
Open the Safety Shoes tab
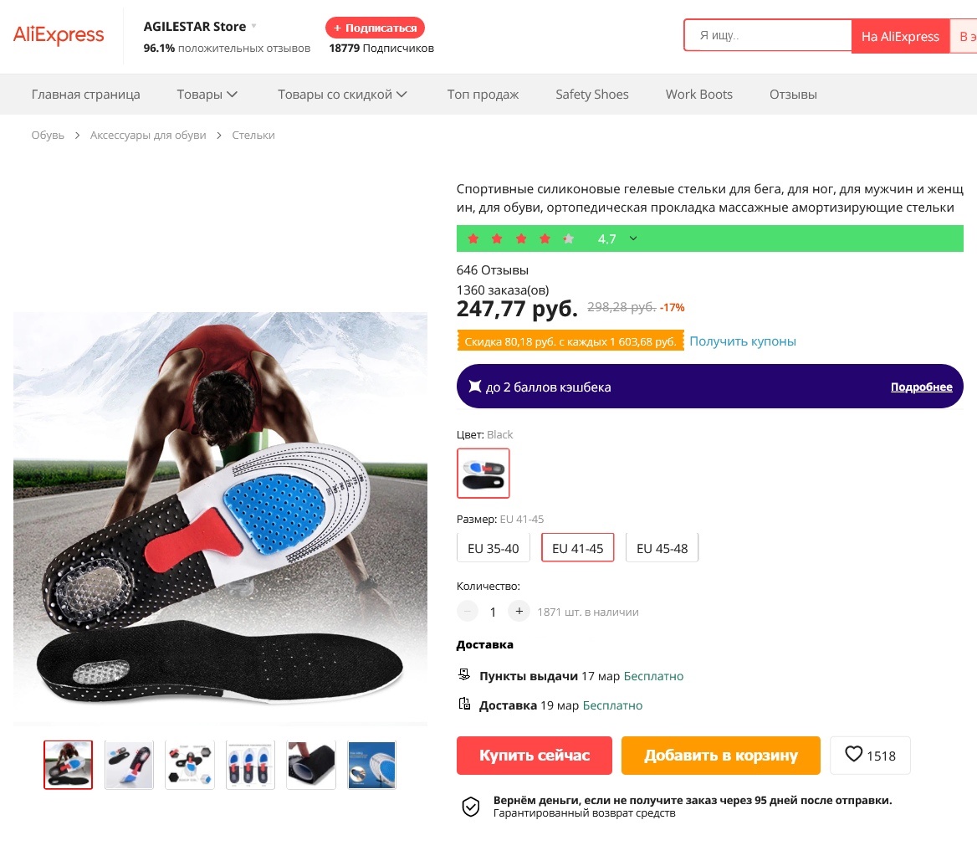click(591, 95)
